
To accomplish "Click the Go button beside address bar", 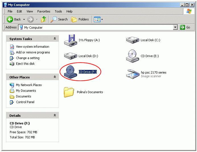I will [185, 27].
